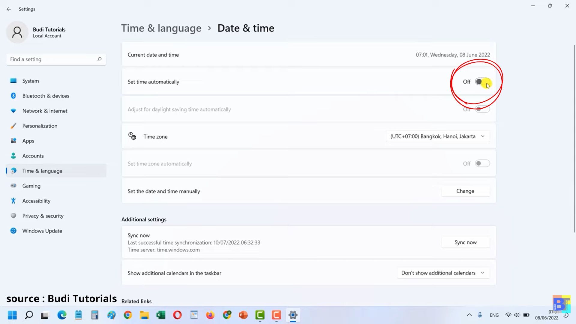Viewport: 576px width, 324px height.
Task: Open the Time zone dropdown
Action: 438,136
